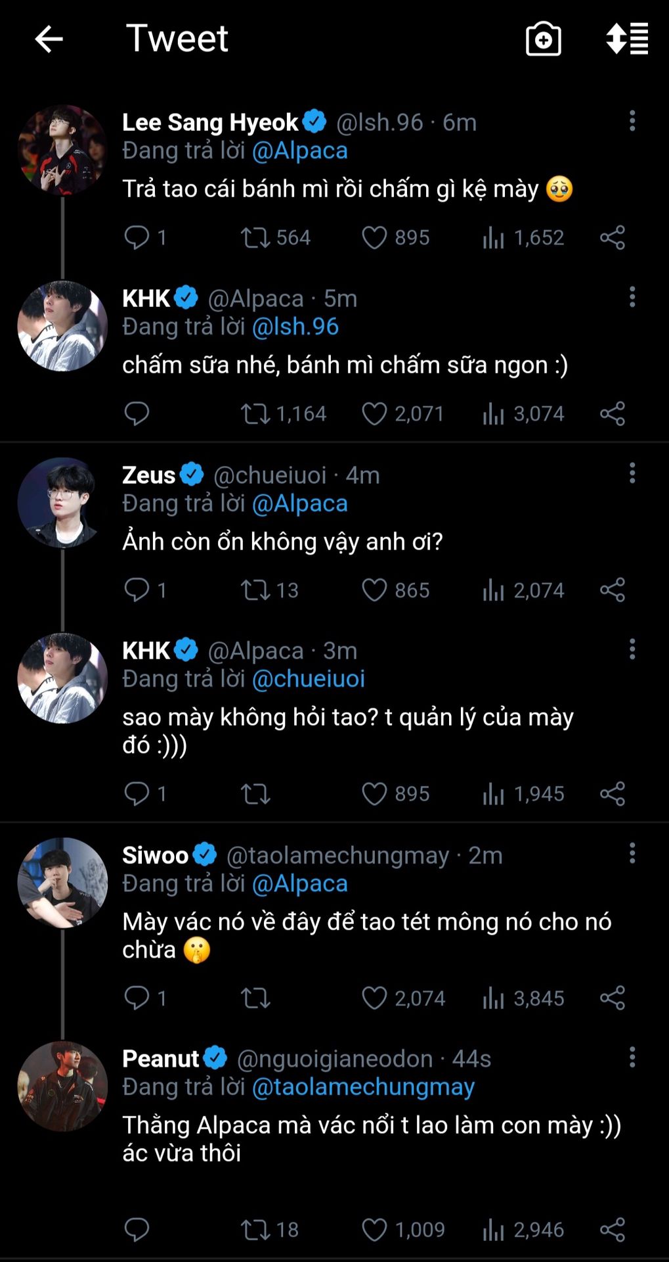The width and height of the screenshot is (669, 1262).
Task: Share Siwoo's tweet
Action: point(612,998)
